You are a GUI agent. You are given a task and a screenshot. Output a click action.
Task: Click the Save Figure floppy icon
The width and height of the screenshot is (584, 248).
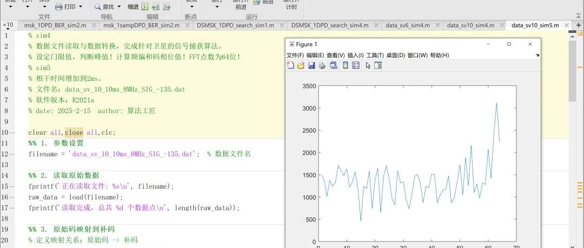(312, 66)
